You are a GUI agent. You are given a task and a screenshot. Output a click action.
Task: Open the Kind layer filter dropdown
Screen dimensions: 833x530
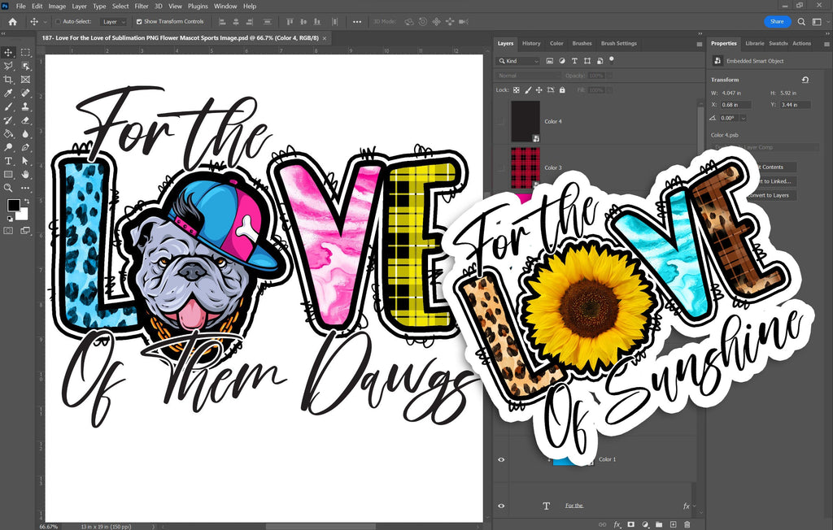pos(518,61)
